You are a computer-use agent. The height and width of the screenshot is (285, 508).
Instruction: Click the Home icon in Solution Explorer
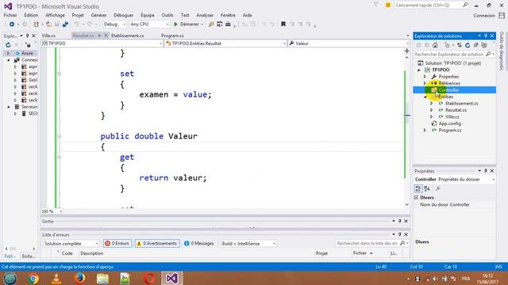[435, 45]
